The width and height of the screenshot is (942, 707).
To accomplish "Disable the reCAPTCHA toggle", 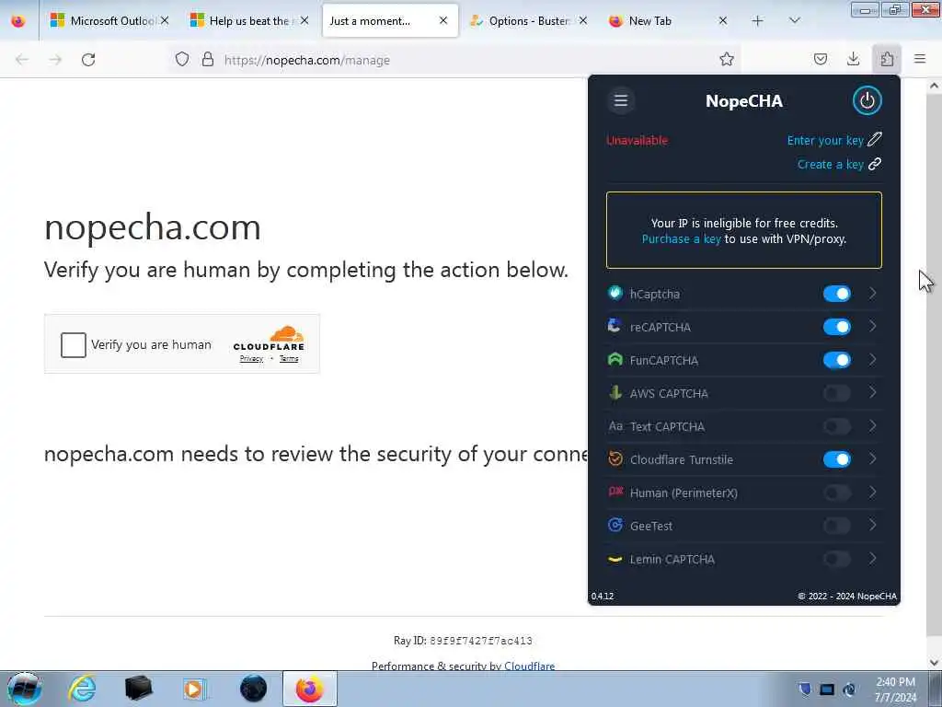I will click(x=837, y=327).
